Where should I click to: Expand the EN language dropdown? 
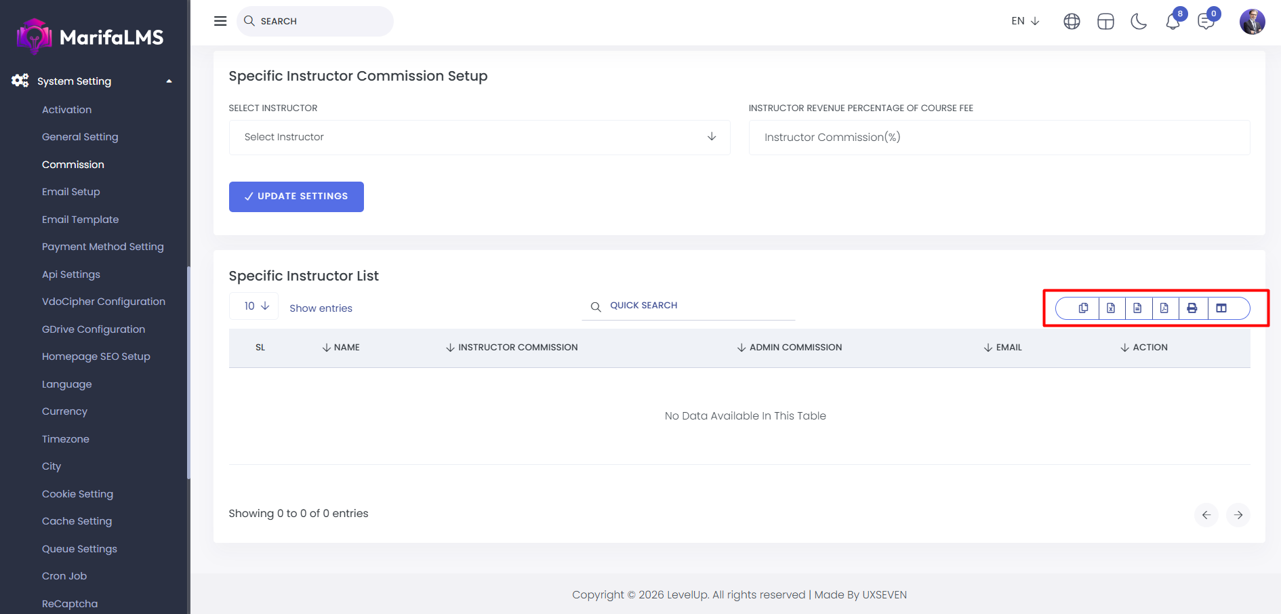(x=1025, y=21)
